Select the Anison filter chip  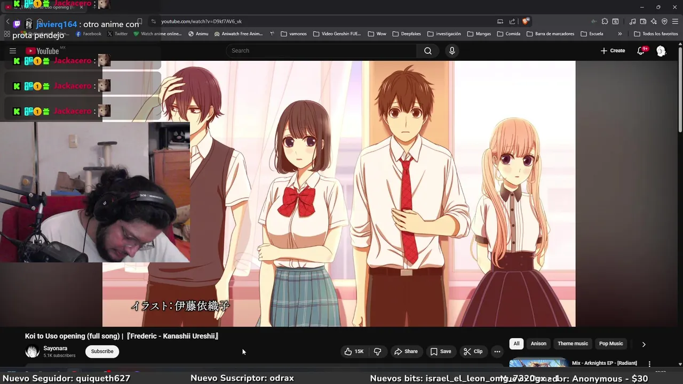coord(538,344)
